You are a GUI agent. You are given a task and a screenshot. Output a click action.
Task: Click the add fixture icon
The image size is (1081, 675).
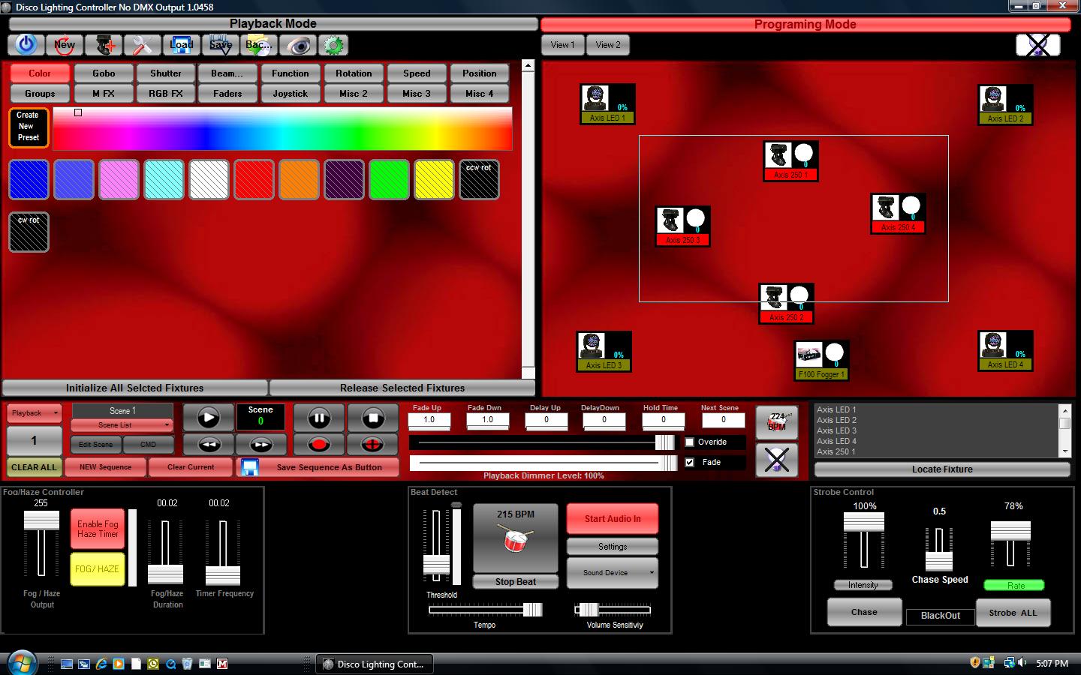104,45
